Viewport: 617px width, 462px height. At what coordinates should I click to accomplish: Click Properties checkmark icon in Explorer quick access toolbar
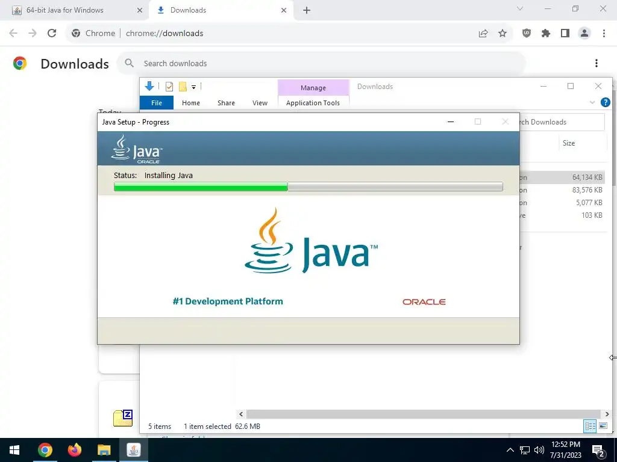tap(169, 87)
